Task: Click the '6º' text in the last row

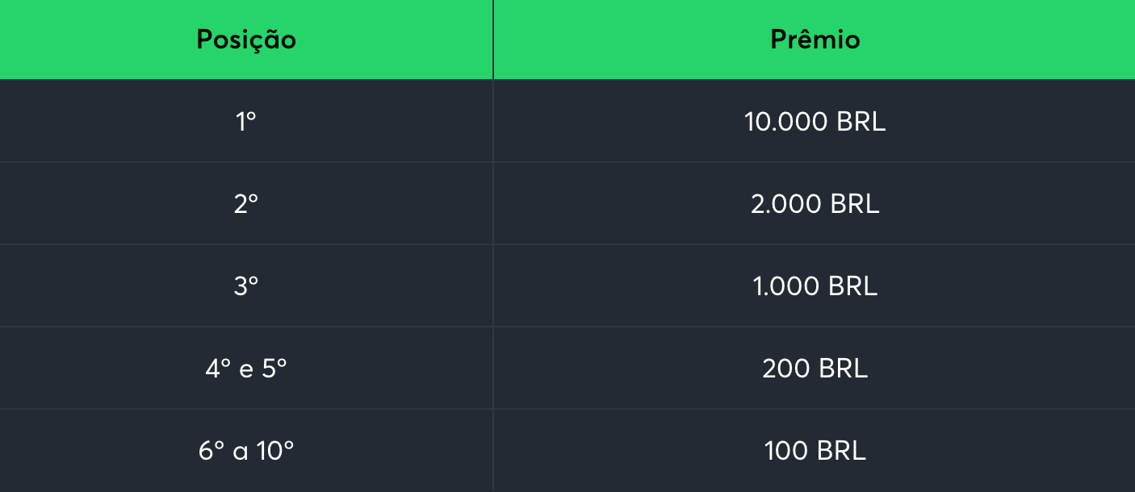Action: click(x=211, y=451)
